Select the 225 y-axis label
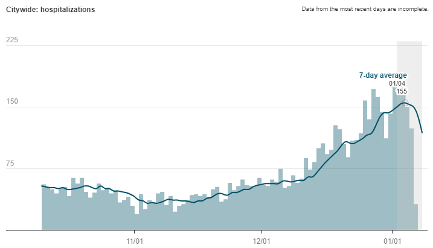The image size is (433, 248). 12,40
